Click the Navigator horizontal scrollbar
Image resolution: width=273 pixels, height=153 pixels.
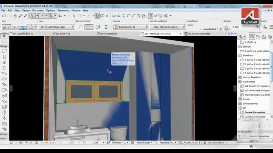pyautogui.click(x=251, y=120)
